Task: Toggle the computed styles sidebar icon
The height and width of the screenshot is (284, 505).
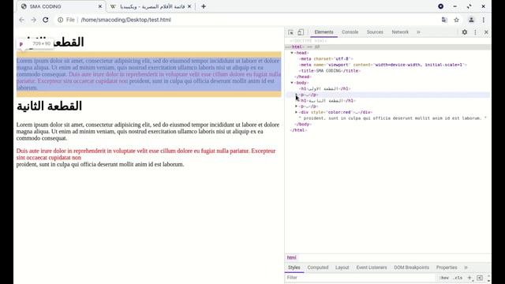Action: [x=480, y=278]
